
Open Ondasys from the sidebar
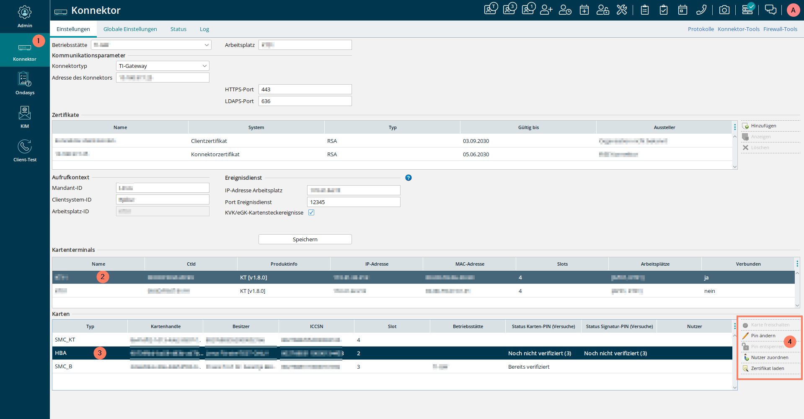pos(25,84)
